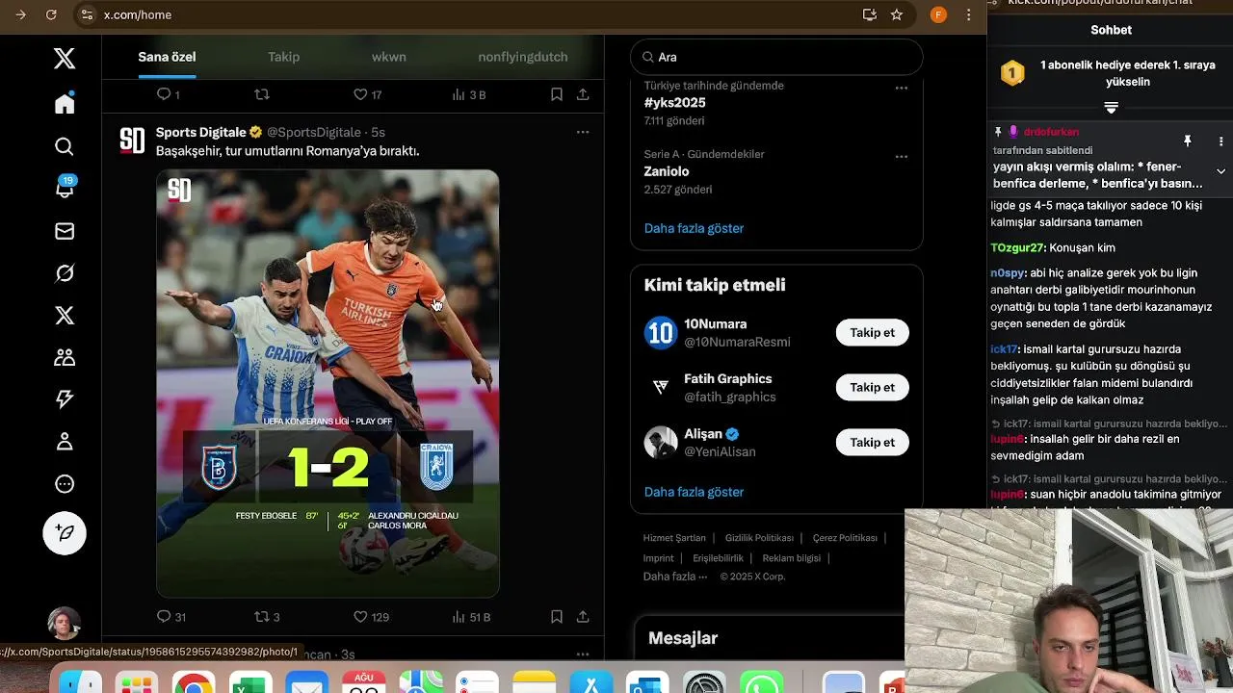Reply to Sports Digitale post with 31 replies
This screenshot has width=1233, height=693.
(x=171, y=617)
